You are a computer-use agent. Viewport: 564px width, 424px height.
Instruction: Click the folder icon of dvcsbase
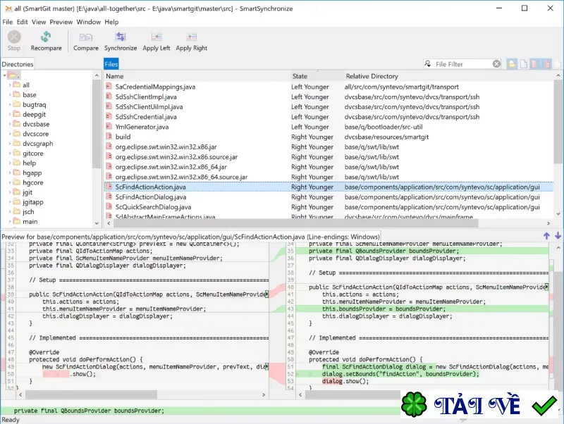click(x=16, y=124)
